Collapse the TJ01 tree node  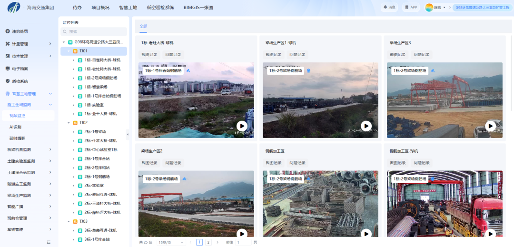[x=69, y=51]
